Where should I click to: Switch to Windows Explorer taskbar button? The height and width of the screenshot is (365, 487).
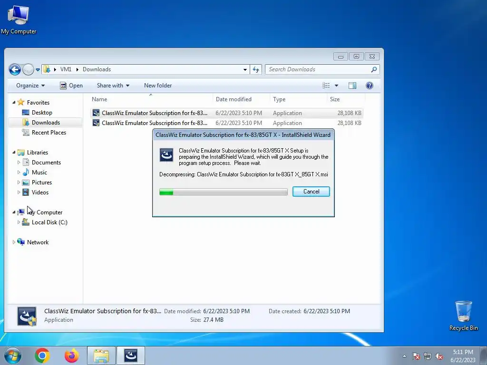101,355
